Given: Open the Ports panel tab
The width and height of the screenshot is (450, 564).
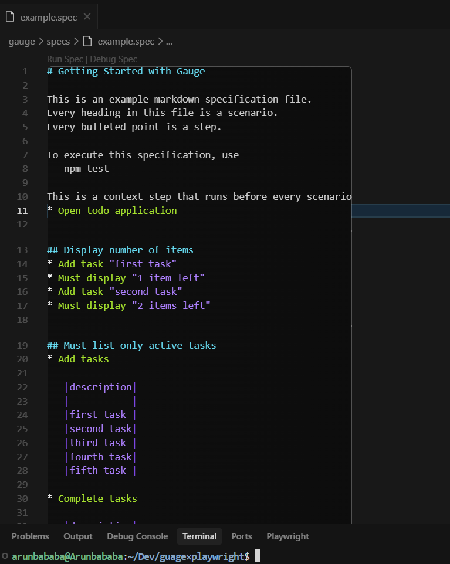Looking at the screenshot, I should pyautogui.click(x=242, y=536).
